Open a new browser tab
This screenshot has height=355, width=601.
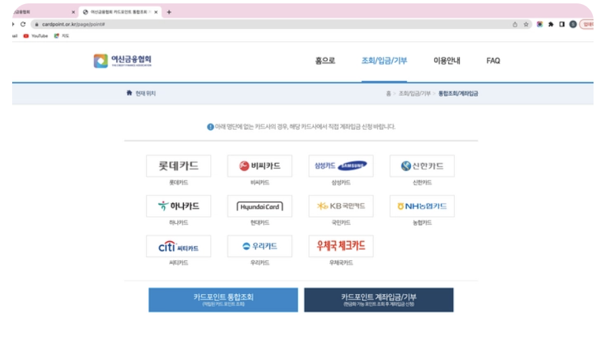pyautogui.click(x=169, y=12)
